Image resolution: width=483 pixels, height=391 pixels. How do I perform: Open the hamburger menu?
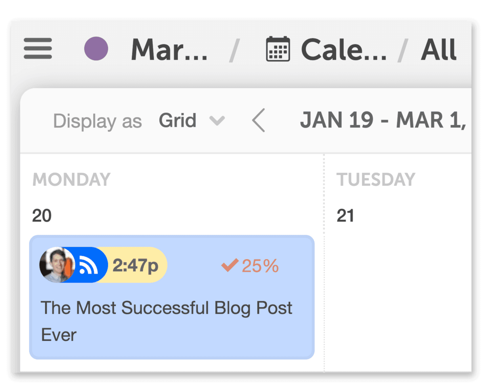pyautogui.click(x=38, y=48)
